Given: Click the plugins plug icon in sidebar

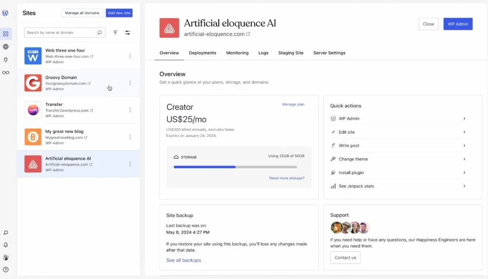Looking at the screenshot, I should coord(6,60).
